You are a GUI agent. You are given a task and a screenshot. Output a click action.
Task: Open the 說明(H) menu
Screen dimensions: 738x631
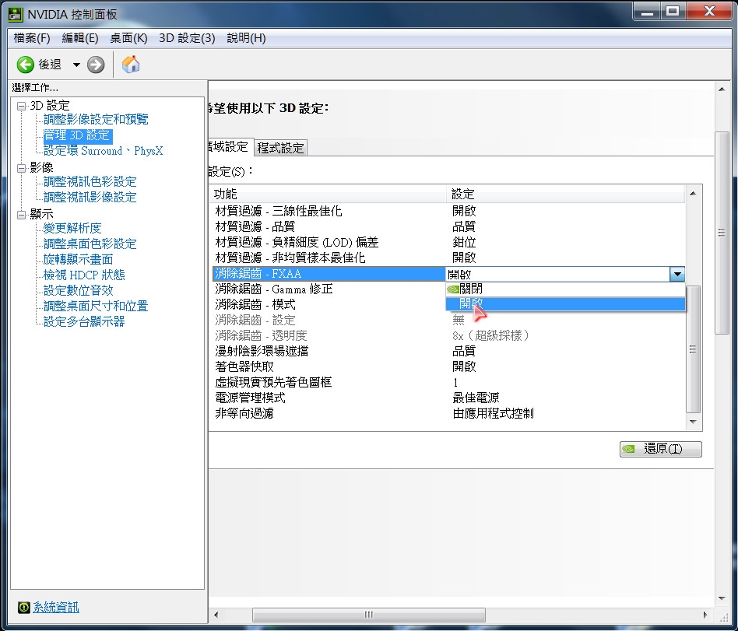click(x=246, y=38)
